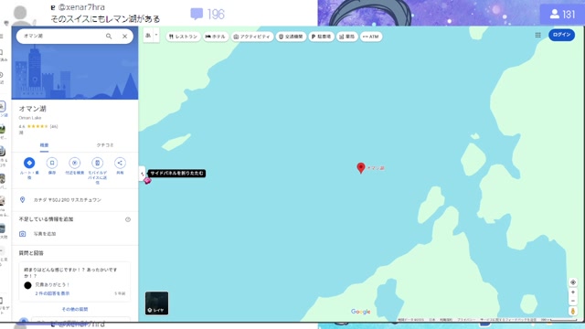Image resolution: width=585 pixels, height=329 pixels.
Task: Open the route directions icon
Action: click(x=29, y=163)
